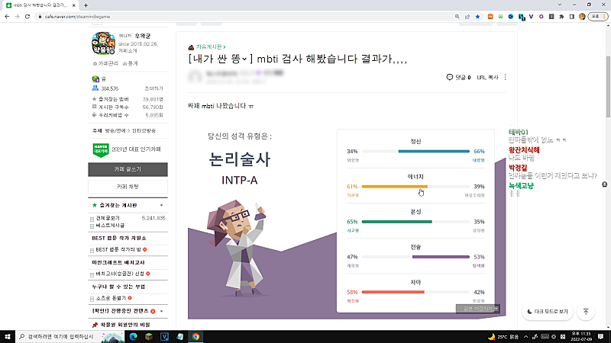The width and height of the screenshot is (611, 343).
Task: Open 배치고사(승급전) 신청 board
Action: (120, 274)
